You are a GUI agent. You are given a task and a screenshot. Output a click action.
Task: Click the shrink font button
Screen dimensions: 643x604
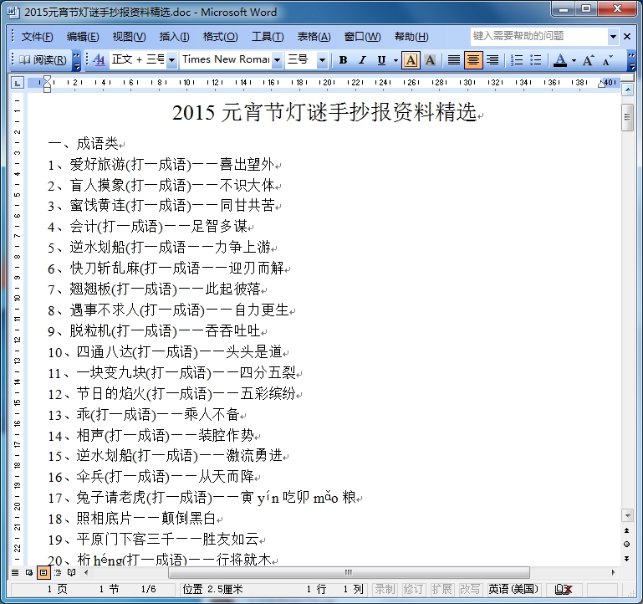(608, 60)
